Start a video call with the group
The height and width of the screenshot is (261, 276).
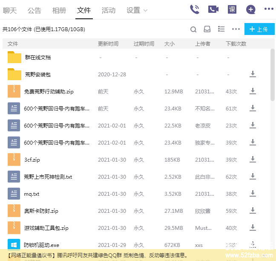(x=213, y=9)
